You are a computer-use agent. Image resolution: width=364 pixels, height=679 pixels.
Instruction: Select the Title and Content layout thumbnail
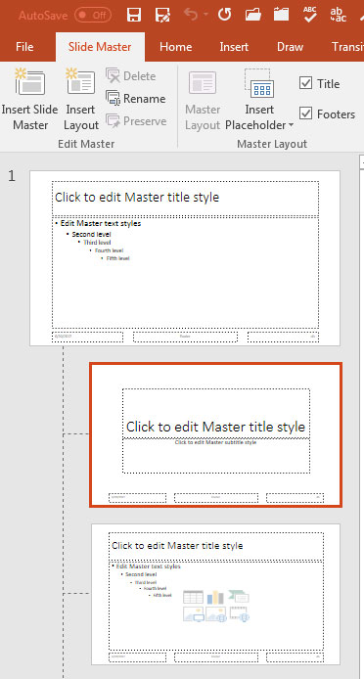[x=216, y=595]
